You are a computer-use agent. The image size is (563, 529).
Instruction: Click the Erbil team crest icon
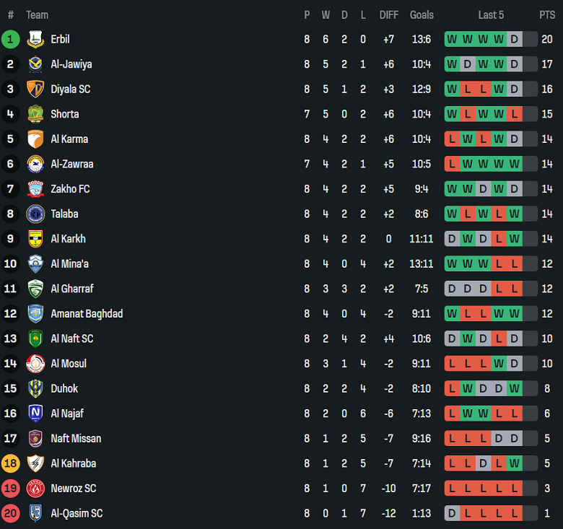click(x=35, y=39)
